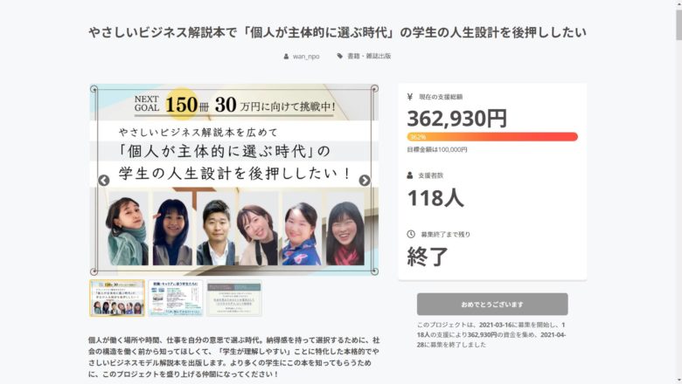Select the second carousel thumbnail
682x384 pixels.
[x=175, y=298]
